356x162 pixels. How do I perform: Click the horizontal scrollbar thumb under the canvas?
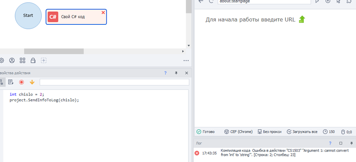tap(54, 51)
